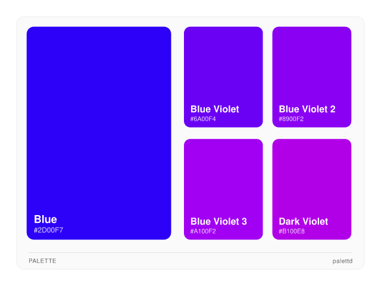
Task: Select the large Blue color swatch
Action: point(99,119)
